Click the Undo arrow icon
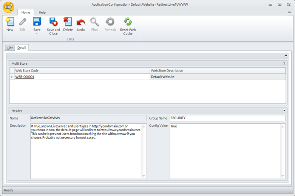 pyautogui.click(x=81, y=22)
